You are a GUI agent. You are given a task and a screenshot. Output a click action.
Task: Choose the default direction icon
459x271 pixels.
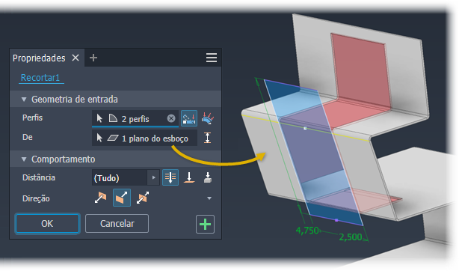100,198
